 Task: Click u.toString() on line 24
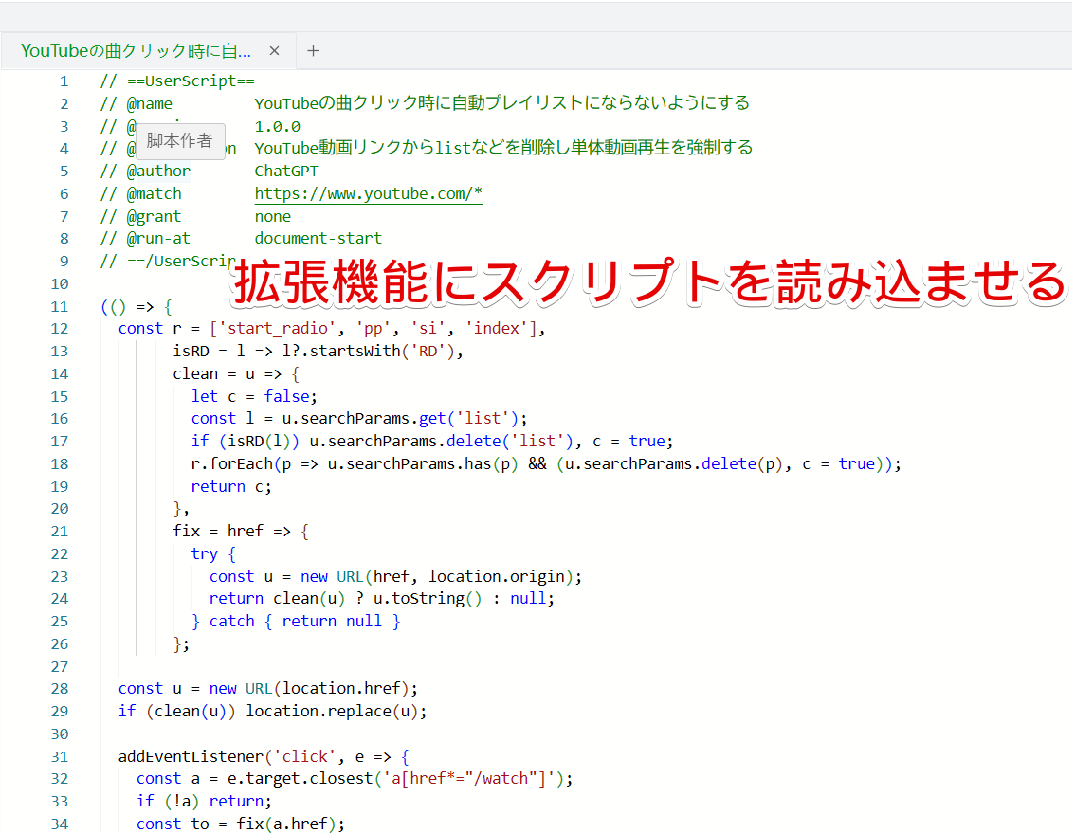428,599
